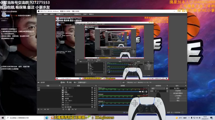Enable 工作室模式 studio mode
The image size is (215, 120).
[x=178, y=96]
